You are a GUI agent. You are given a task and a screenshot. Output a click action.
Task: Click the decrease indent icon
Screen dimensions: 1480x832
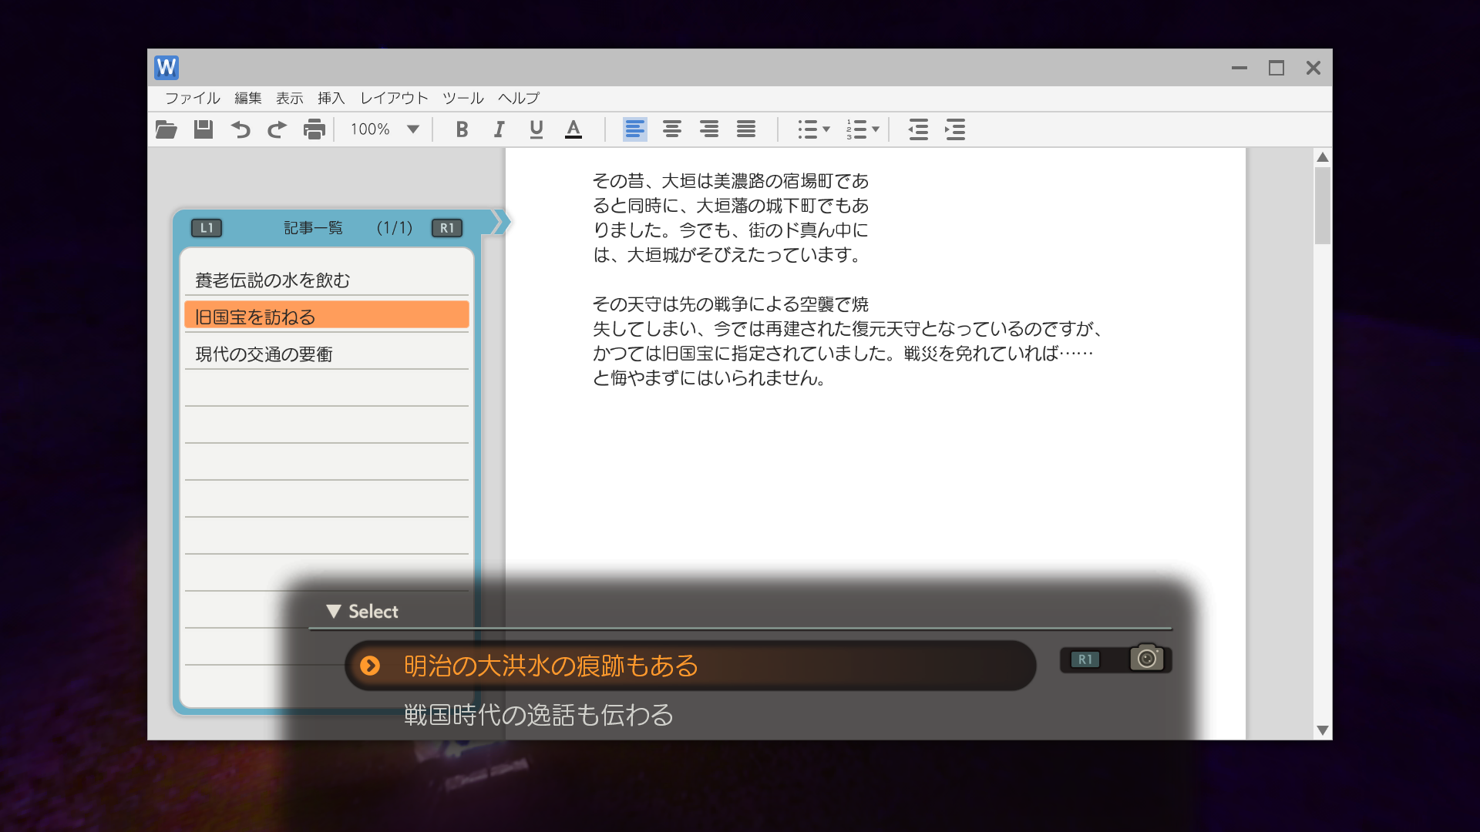(x=917, y=129)
